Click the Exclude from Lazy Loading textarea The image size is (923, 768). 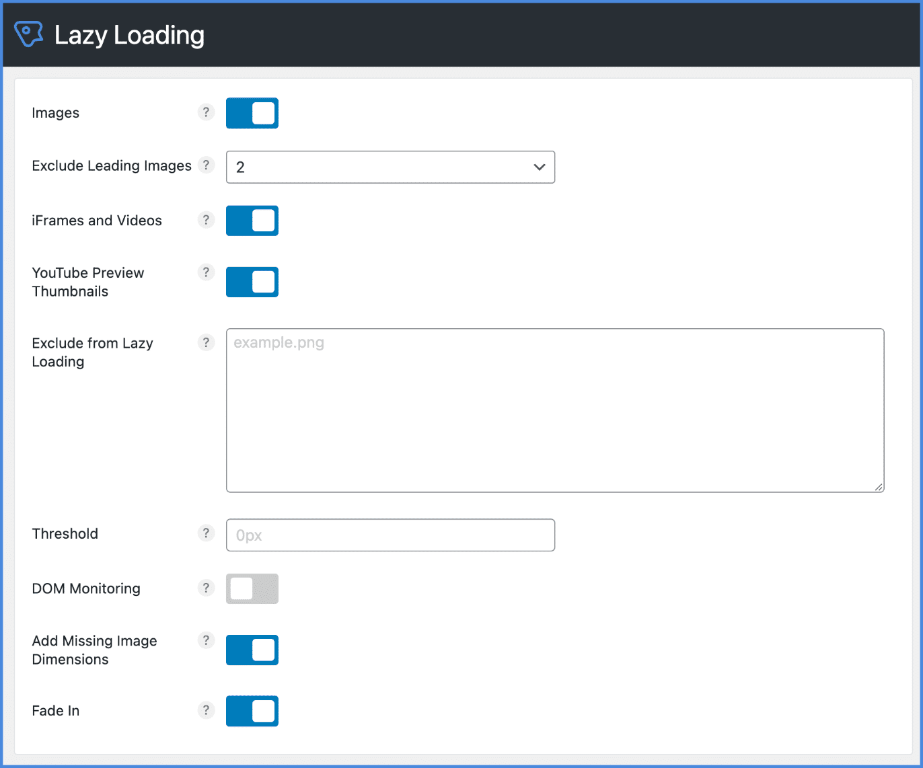click(555, 410)
